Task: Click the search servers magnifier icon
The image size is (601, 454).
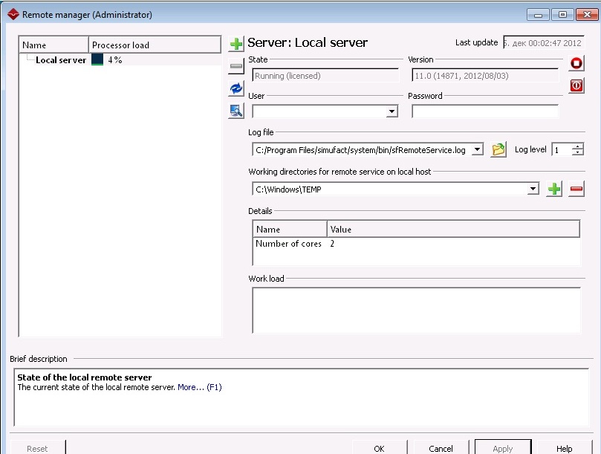Action: click(236, 111)
